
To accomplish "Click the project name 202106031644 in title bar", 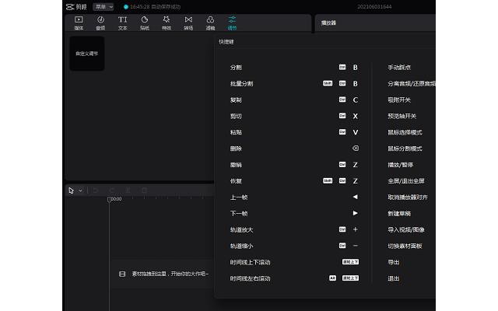I will (374, 7).
